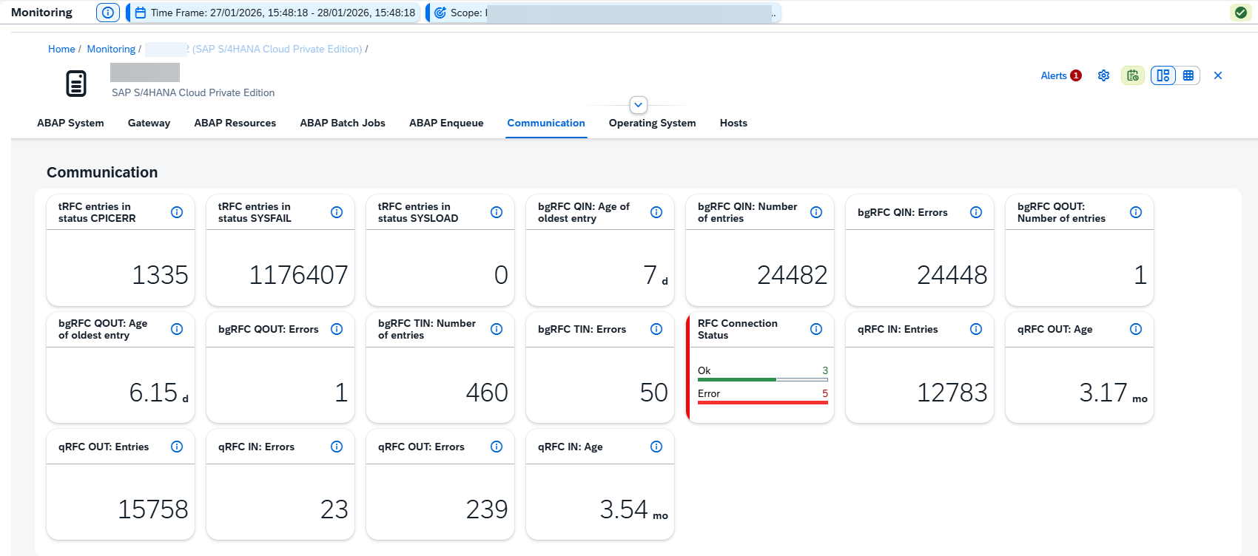This screenshot has height=556, width=1258.
Task: Open the Time Frame selector
Action: point(275,13)
